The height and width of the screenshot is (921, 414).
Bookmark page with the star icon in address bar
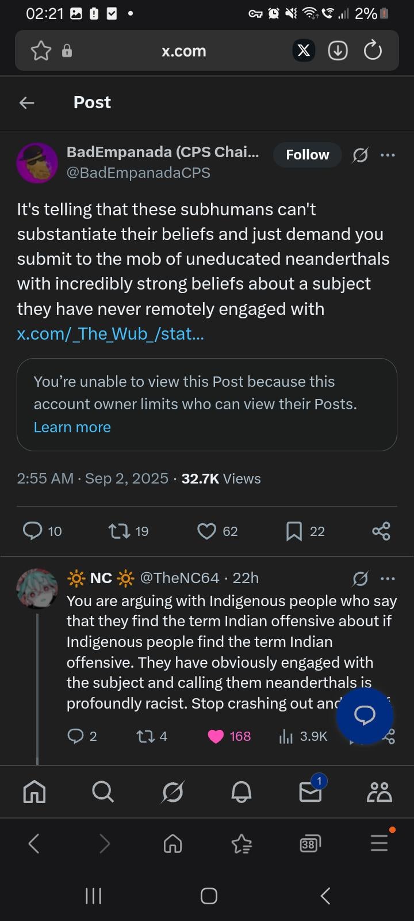[x=41, y=51]
